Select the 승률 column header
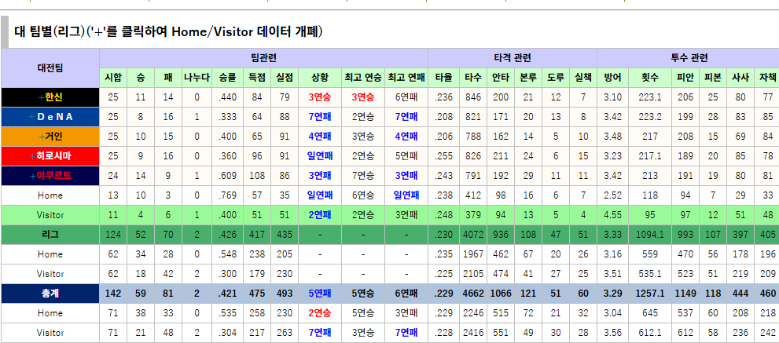Image resolution: width=779 pixels, height=343 pixels. coord(227,78)
